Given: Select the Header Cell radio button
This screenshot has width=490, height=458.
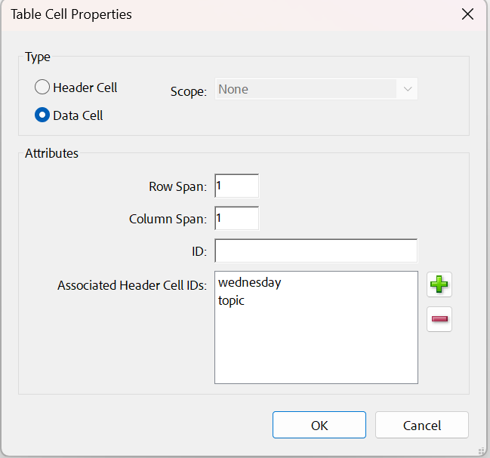Looking at the screenshot, I should point(42,87).
